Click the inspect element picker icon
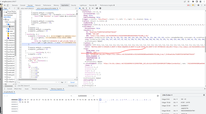Viewport: 206px width, 114px height. tap(5, 5)
